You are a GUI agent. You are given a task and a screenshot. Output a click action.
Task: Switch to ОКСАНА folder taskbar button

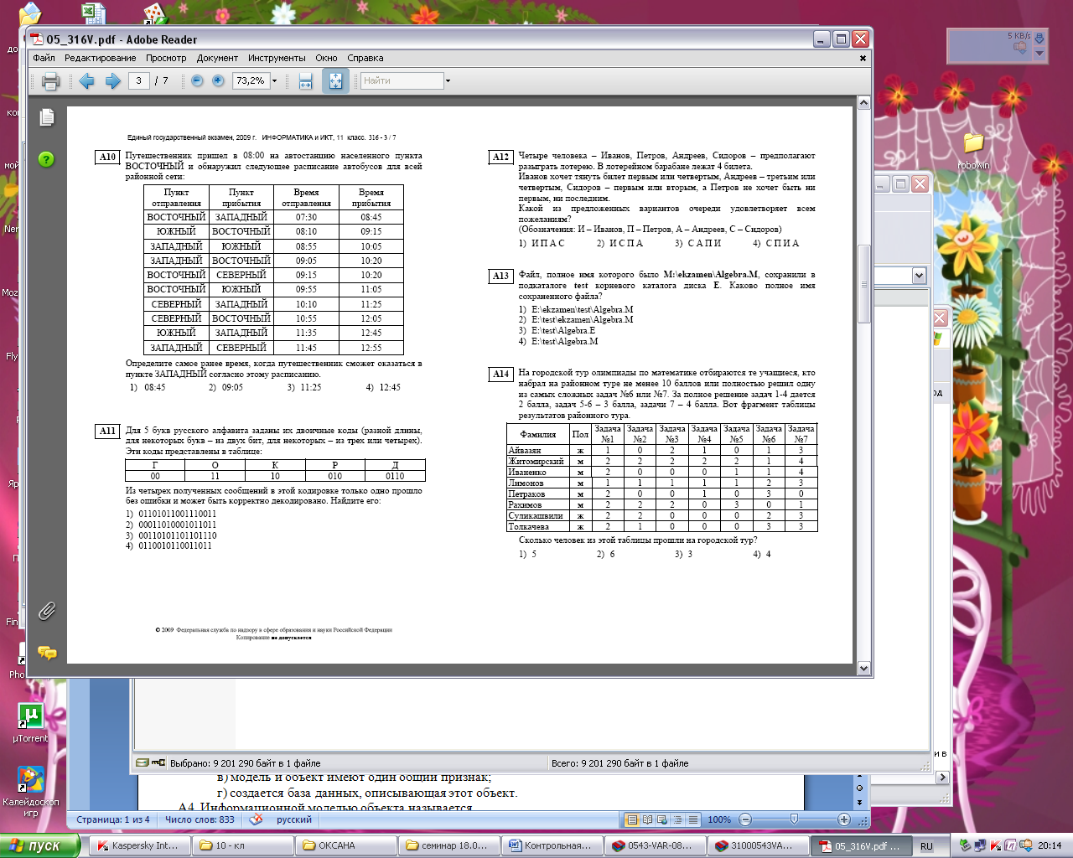(x=346, y=845)
